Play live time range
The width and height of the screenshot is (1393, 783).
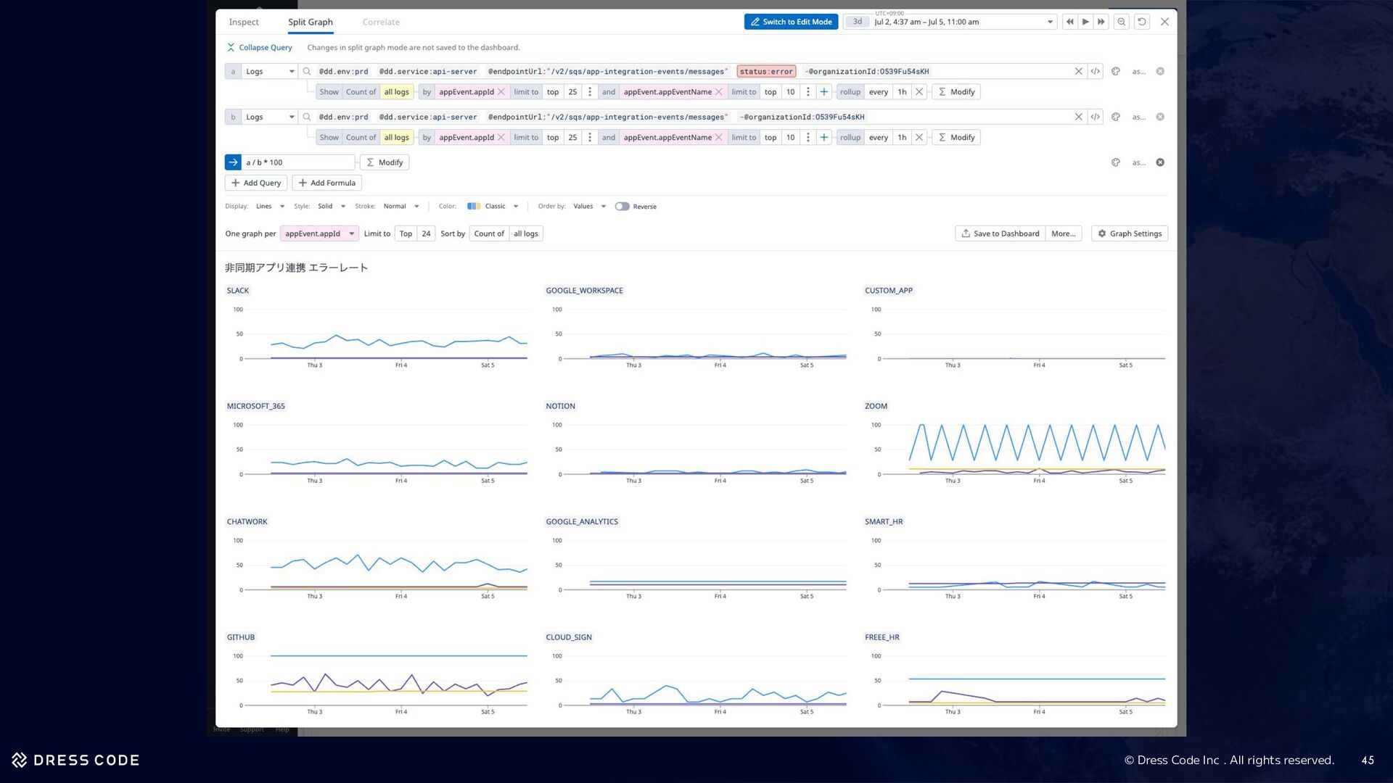point(1085,22)
